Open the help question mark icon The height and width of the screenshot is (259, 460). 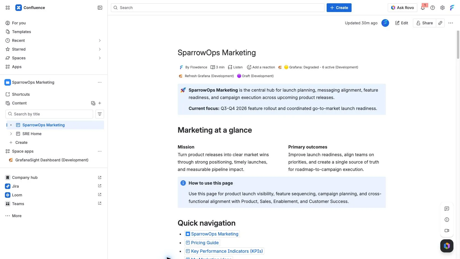pyautogui.click(x=433, y=8)
